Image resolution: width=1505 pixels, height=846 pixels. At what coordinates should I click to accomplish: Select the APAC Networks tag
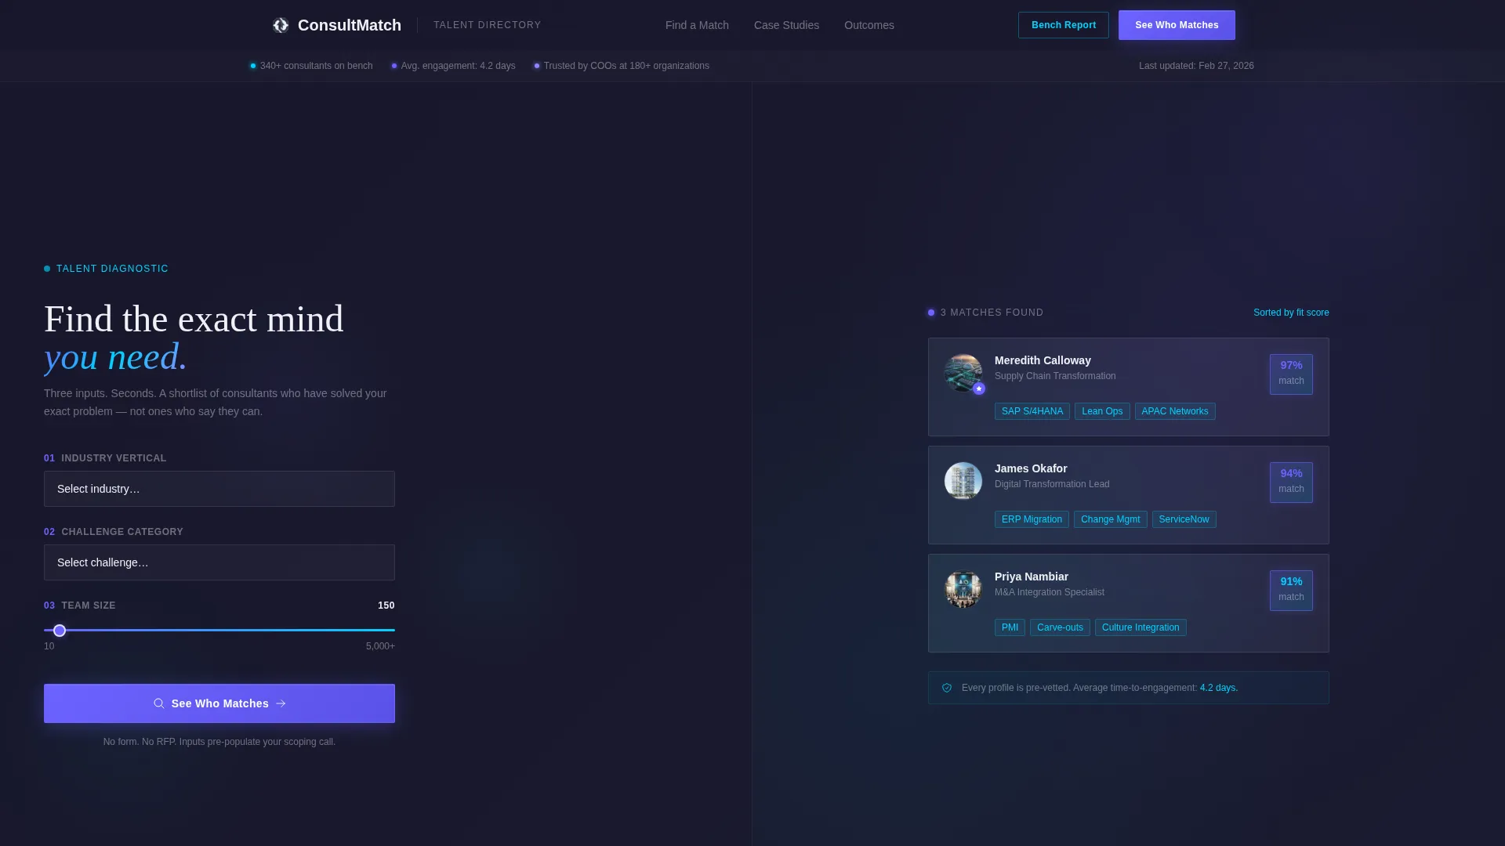(1175, 411)
